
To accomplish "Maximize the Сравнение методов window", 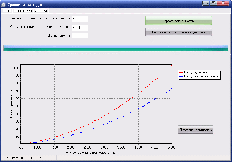I will pos(213,3).
